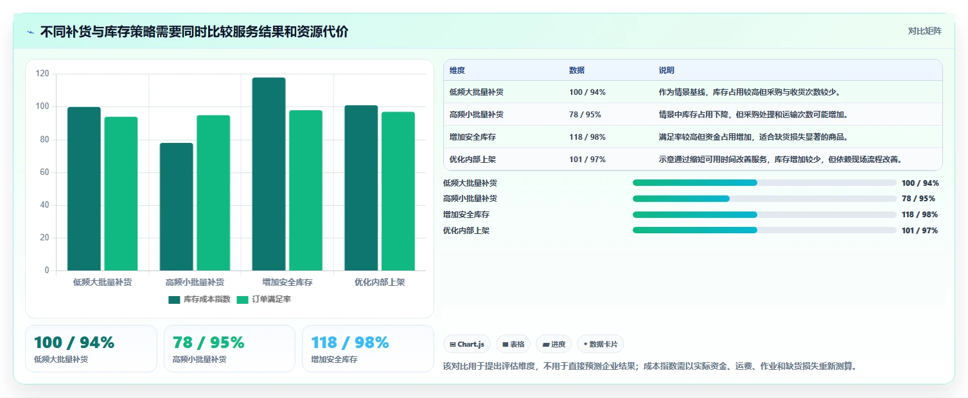The image size is (968, 398).
Task: Click the light green bar for 优化内部上架
Action: coord(398,191)
